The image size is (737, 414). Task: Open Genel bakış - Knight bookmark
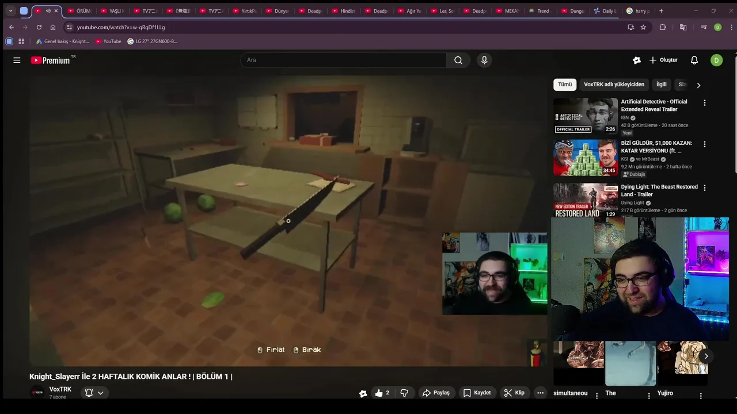click(x=62, y=41)
